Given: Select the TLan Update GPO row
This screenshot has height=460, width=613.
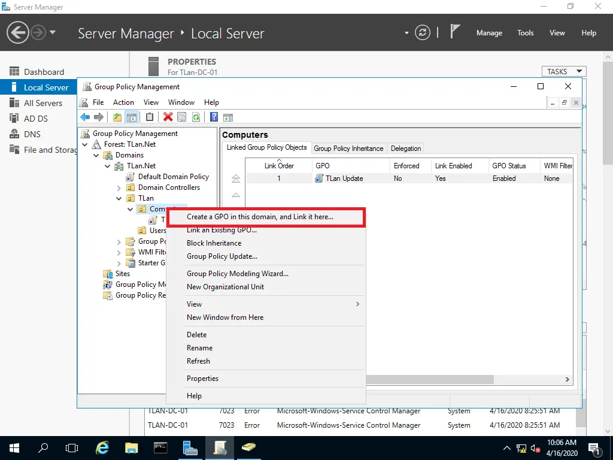Looking at the screenshot, I should tap(409, 178).
